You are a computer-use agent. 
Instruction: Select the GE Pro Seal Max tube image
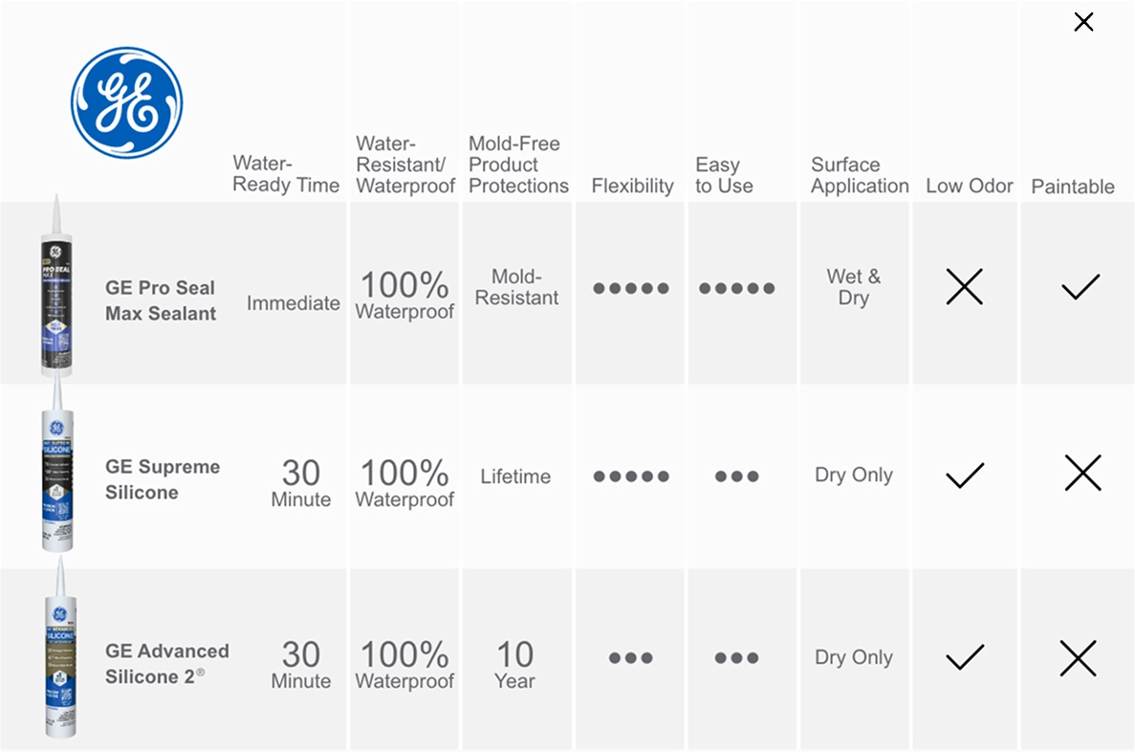point(56,285)
